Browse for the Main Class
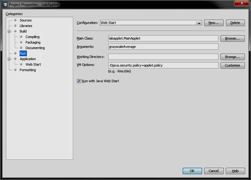Viewport: 251px width, 180px height. [x=233, y=38]
